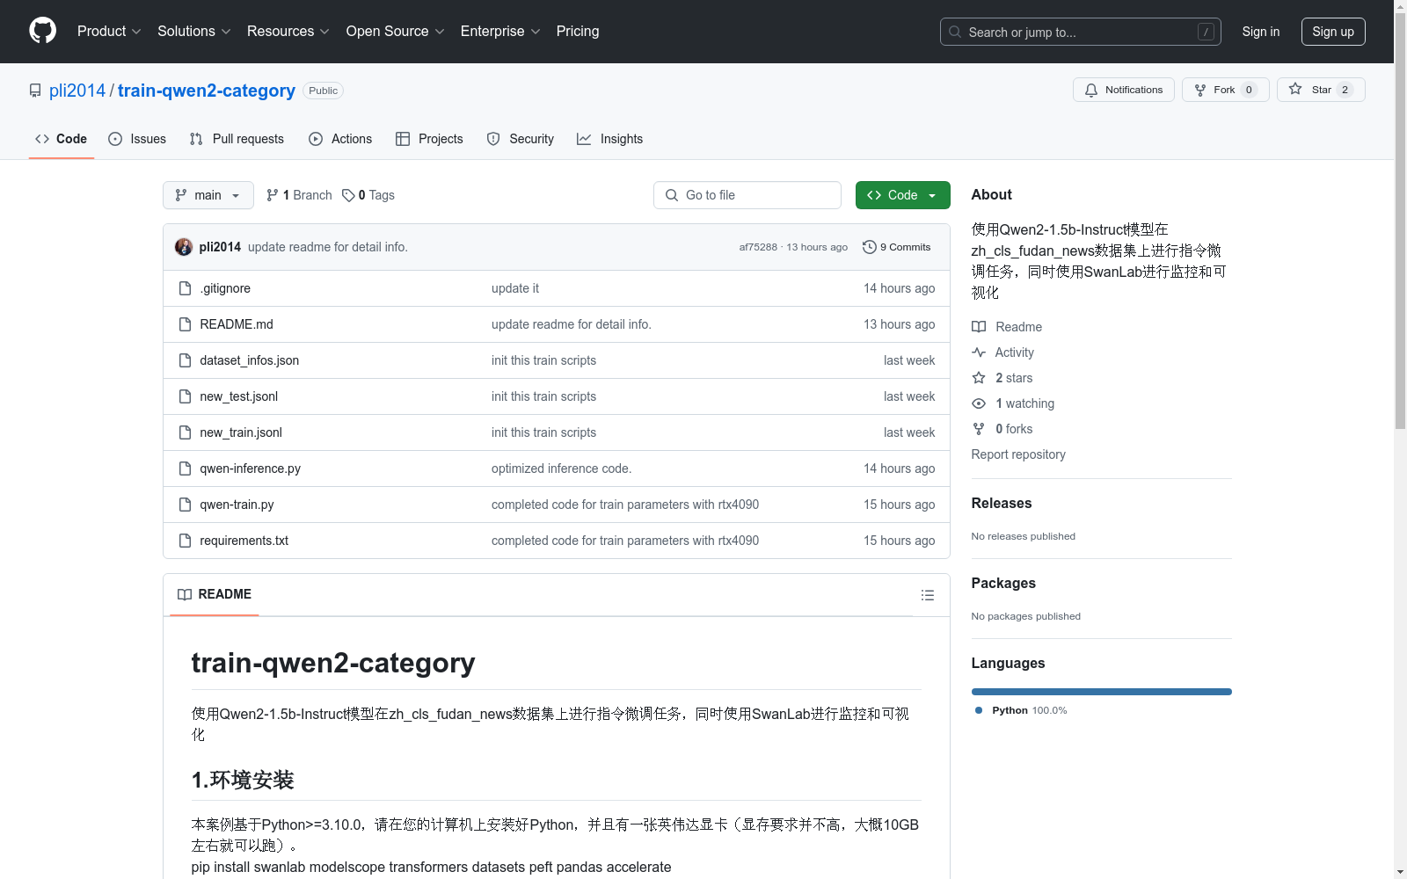1407x879 pixels.
Task: Open the green Code dropdown button
Action: click(x=902, y=195)
